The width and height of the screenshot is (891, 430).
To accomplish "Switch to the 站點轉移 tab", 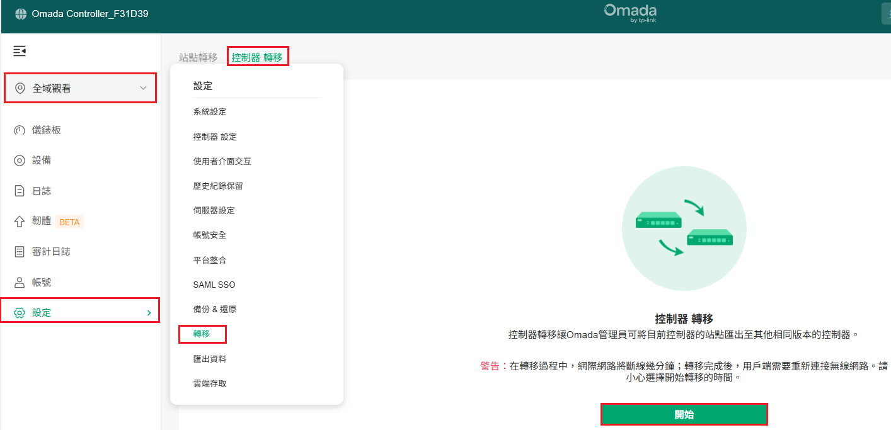I will pyautogui.click(x=198, y=57).
